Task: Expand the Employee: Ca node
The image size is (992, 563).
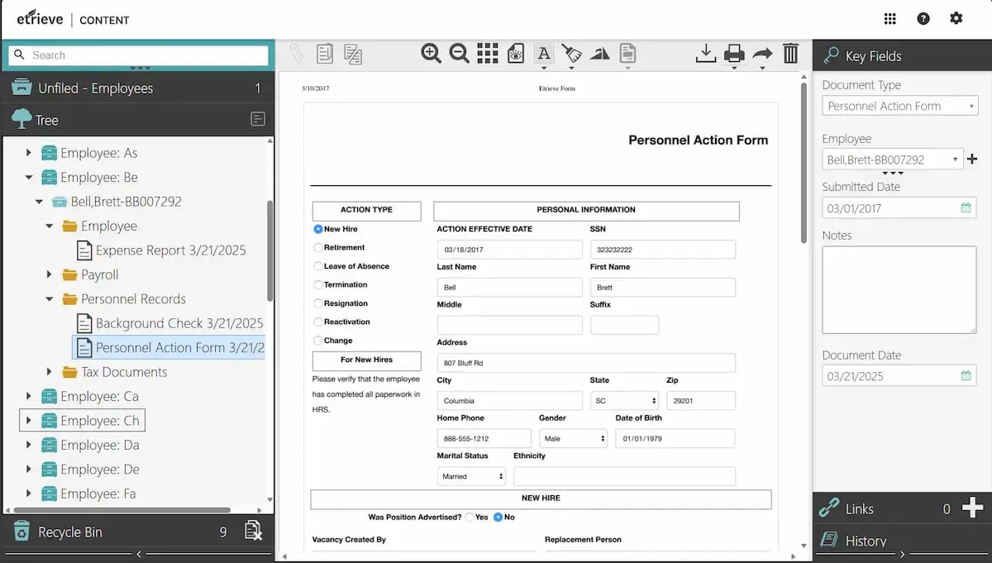Action: pyautogui.click(x=28, y=396)
